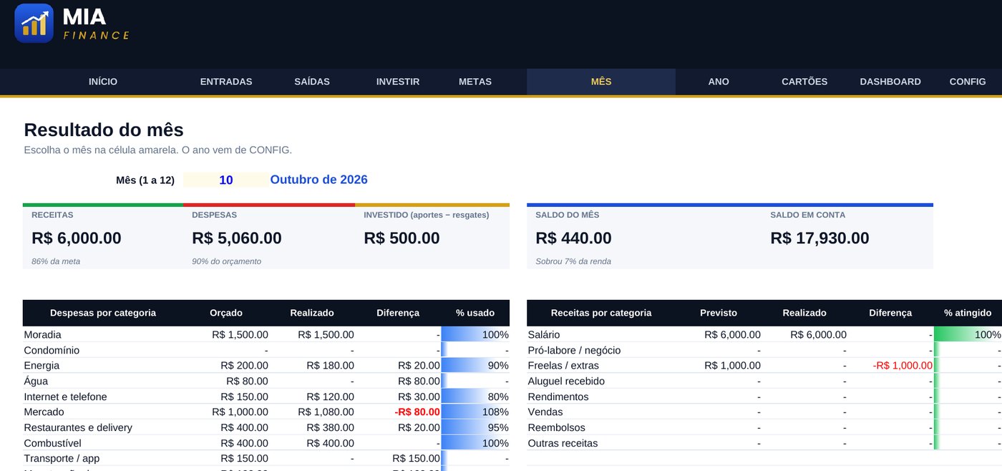Select the SALDO DO MÊS value R$ 440.00
The height and width of the screenshot is (471, 1002).
[573, 238]
